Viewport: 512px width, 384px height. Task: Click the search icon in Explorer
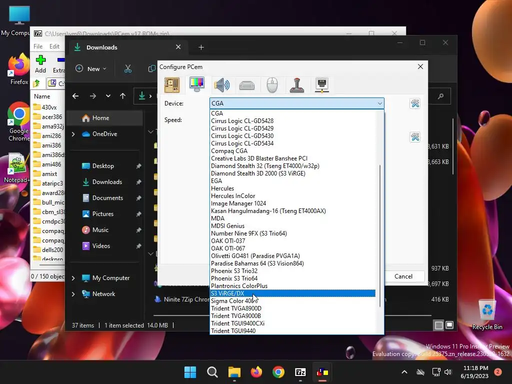[441, 96]
